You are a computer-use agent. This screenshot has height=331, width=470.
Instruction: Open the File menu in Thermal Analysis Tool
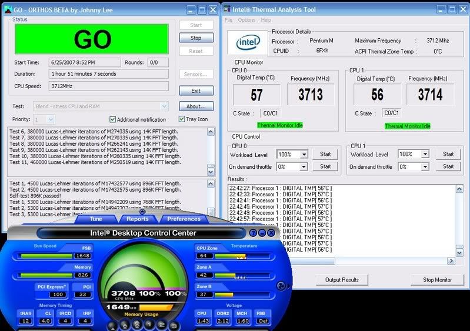228,20
